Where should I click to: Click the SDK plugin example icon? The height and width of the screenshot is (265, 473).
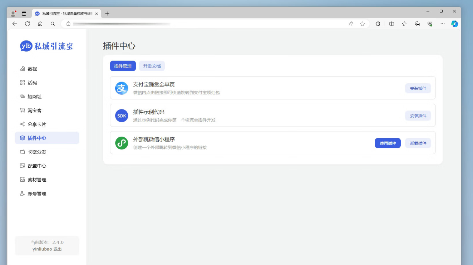[x=122, y=116]
